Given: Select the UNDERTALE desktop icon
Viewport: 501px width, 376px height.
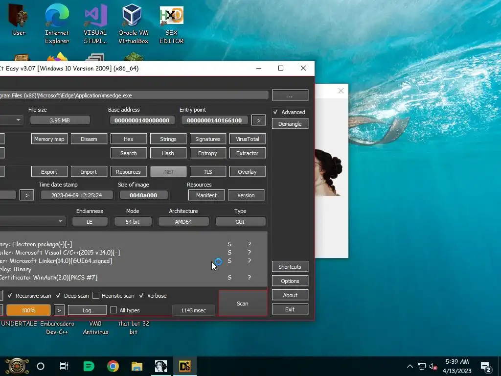Looking at the screenshot, I should click(19, 324).
